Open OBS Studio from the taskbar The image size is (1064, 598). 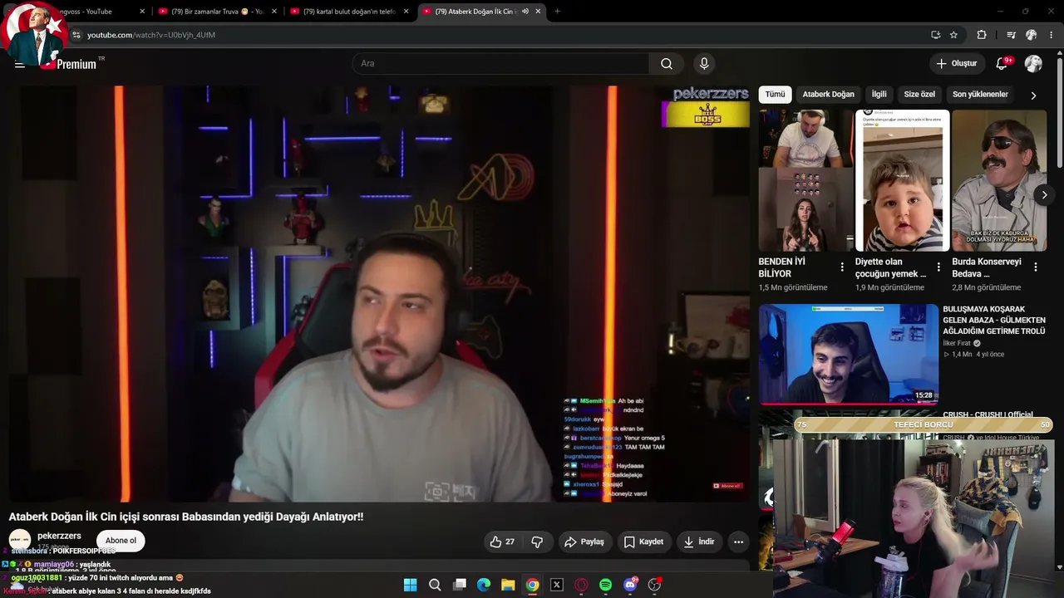point(655,586)
